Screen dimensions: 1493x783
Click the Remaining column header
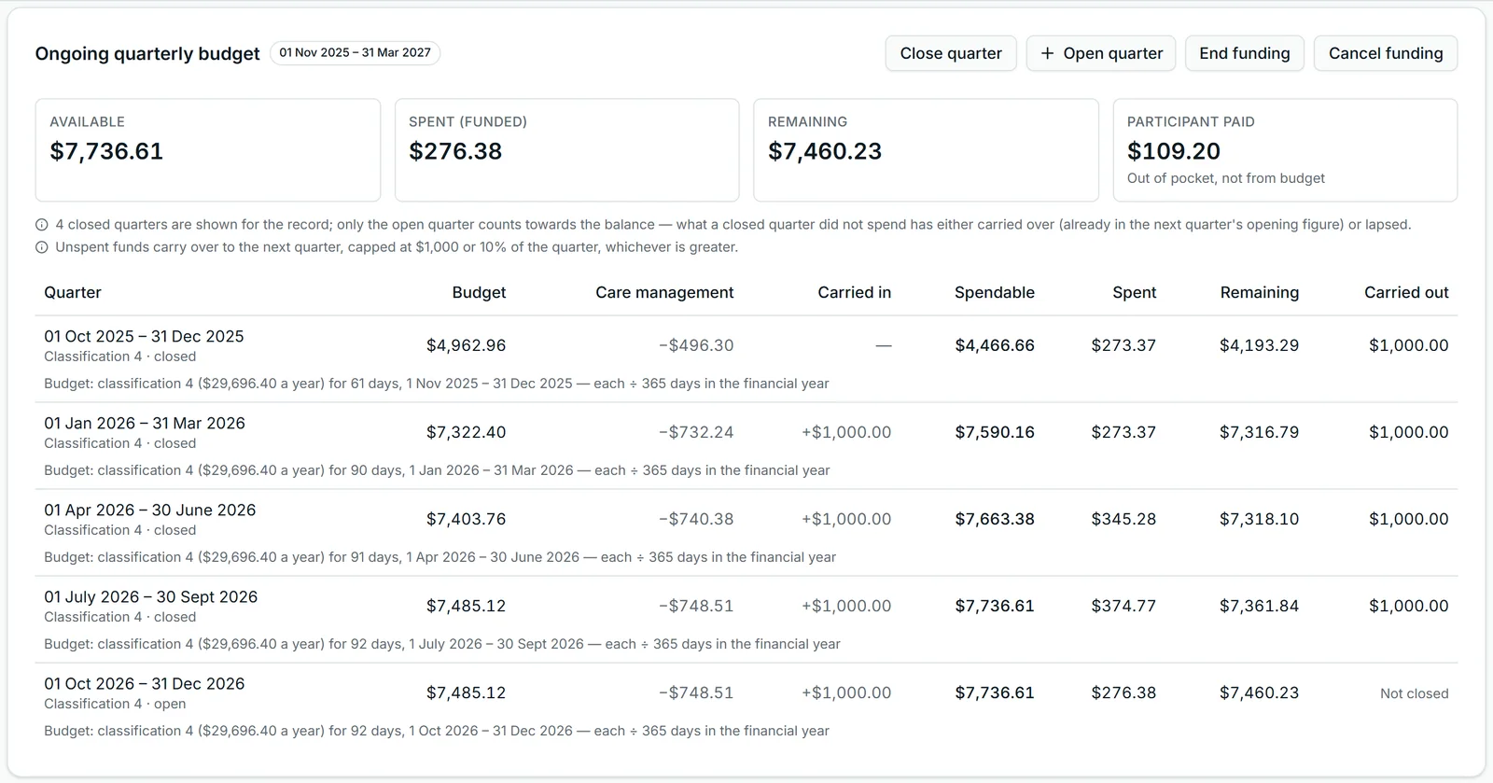coord(1260,292)
